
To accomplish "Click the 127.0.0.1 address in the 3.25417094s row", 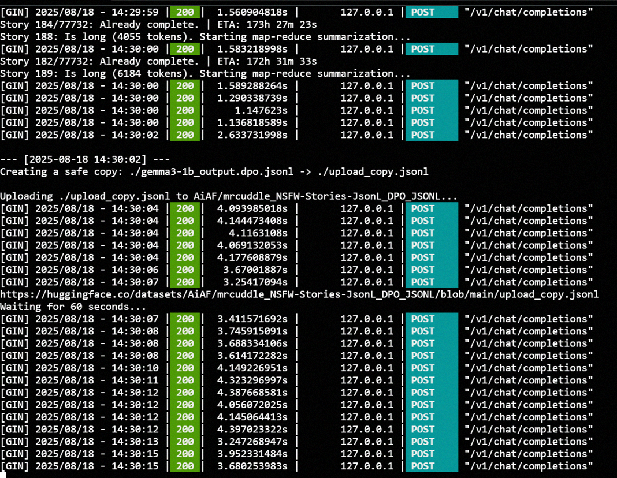I will coord(367,282).
